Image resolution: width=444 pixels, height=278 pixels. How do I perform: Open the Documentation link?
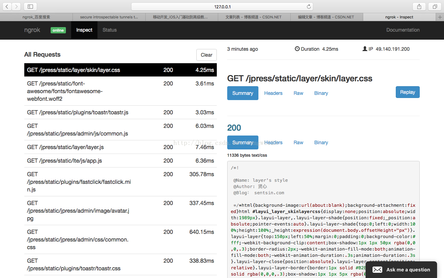[x=403, y=30]
